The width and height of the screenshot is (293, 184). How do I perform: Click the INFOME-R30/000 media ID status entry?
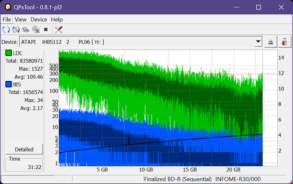coord(250,179)
